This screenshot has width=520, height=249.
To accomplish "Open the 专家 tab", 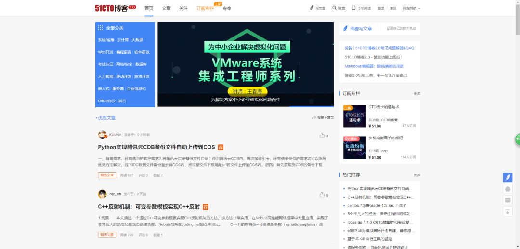I will [227, 8].
